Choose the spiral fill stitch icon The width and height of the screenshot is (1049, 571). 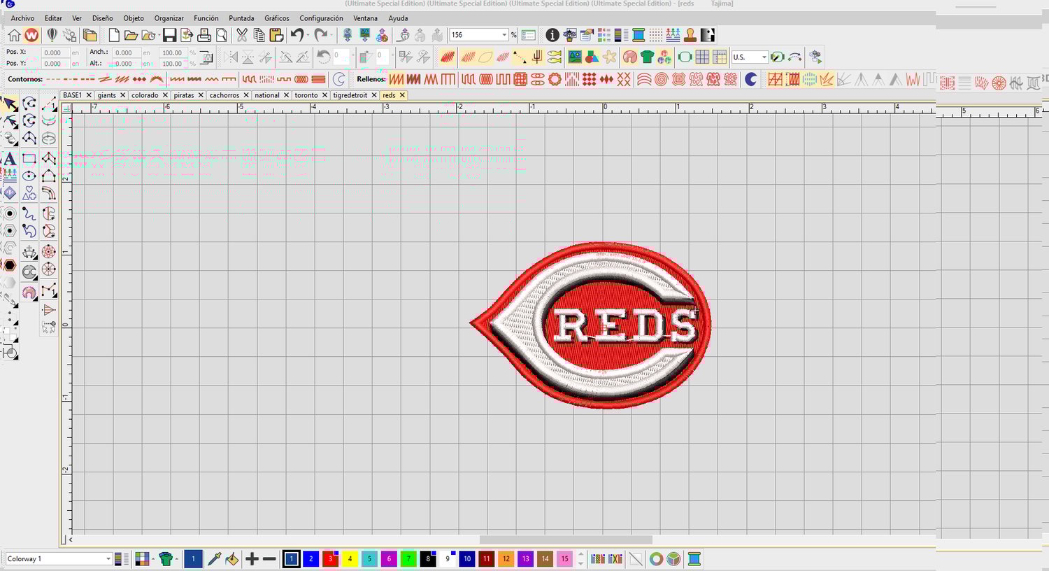661,79
